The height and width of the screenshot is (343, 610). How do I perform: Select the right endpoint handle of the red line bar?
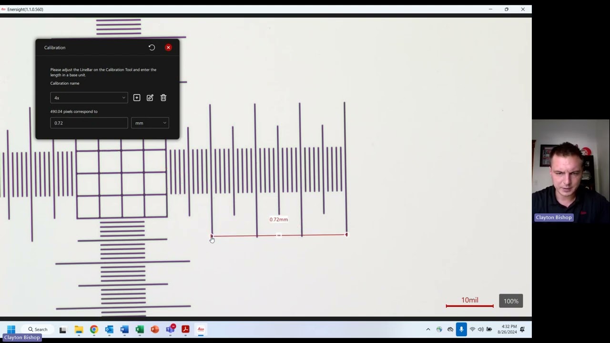click(346, 234)
